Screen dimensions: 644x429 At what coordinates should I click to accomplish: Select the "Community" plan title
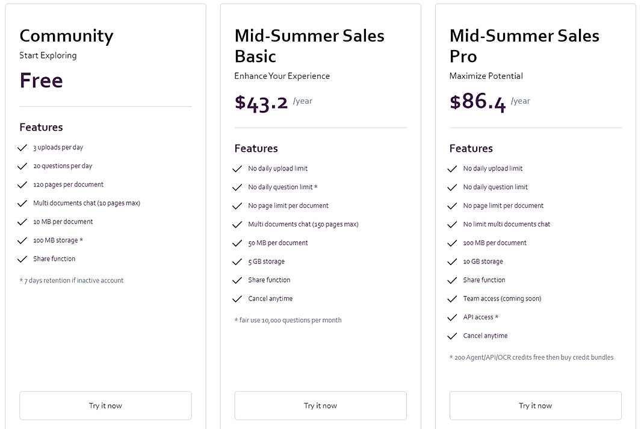(x=66, y=36)
